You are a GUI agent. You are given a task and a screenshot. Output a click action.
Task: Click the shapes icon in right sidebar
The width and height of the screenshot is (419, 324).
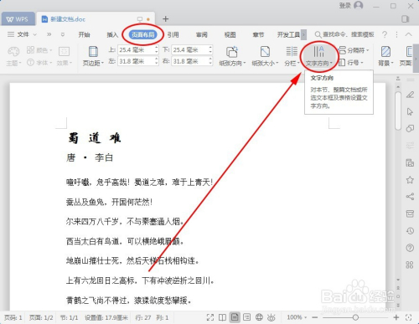tap(410, 128)
